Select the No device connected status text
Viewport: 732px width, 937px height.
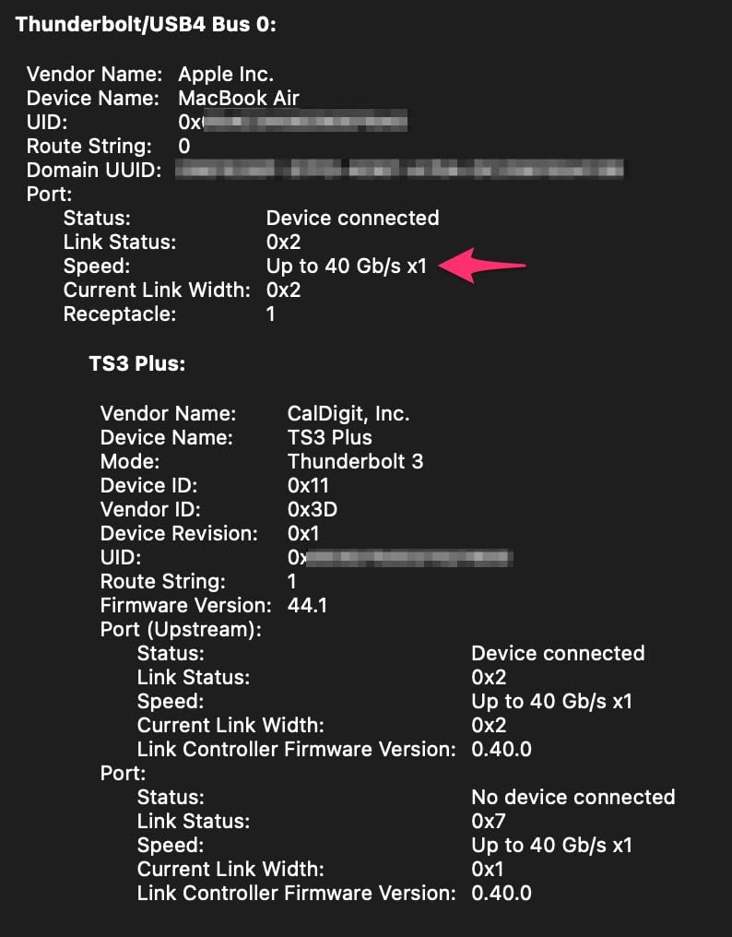click(573, 797)
